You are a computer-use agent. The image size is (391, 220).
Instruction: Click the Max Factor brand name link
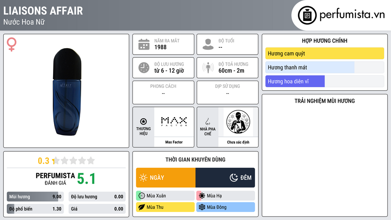174,142
